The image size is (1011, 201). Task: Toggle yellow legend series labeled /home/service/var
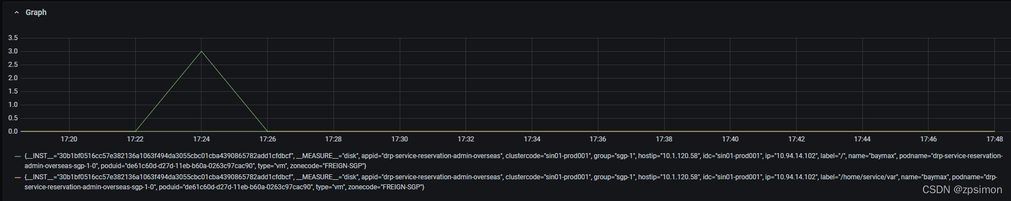click(511, 182)
